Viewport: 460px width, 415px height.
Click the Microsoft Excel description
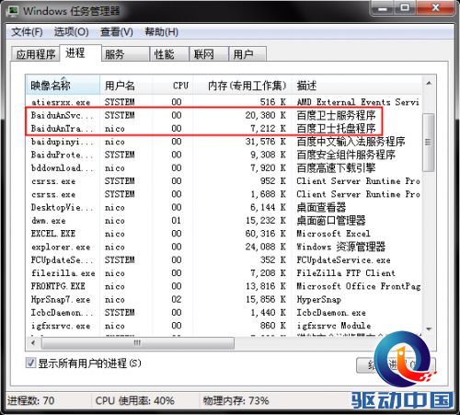click(x=333, y=234)
